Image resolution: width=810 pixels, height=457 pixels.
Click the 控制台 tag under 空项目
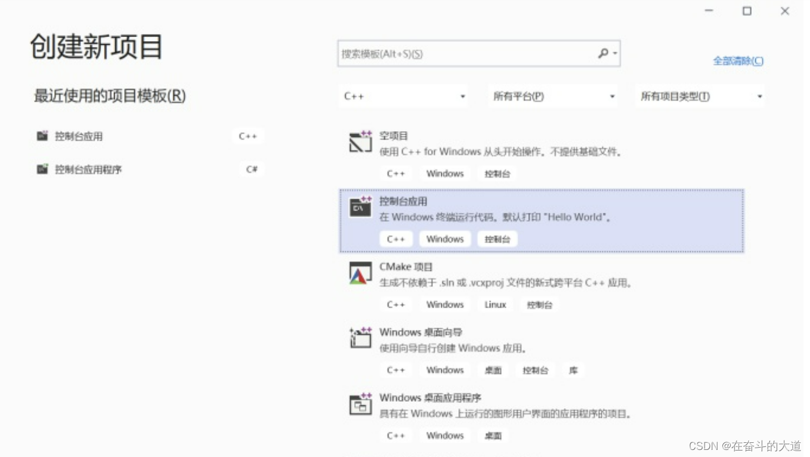pos(497,174)
